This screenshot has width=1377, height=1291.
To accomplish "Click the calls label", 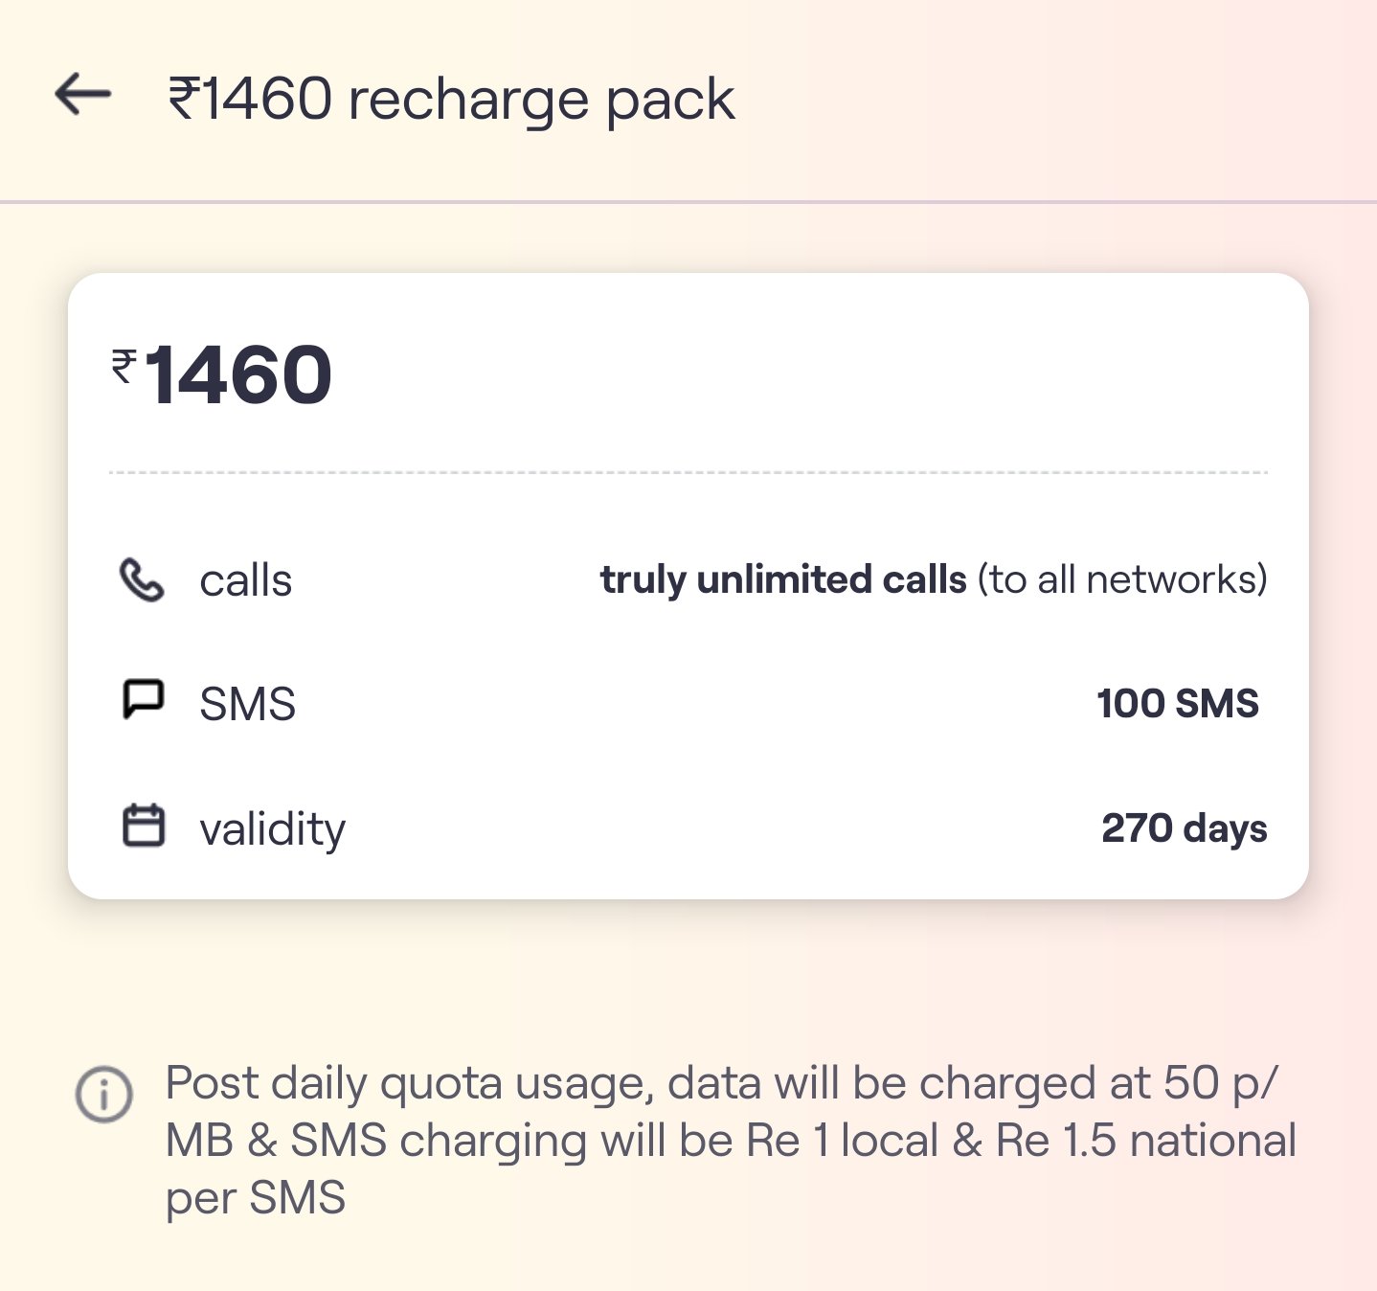I will pyautogui.click(x=245, y=580).
